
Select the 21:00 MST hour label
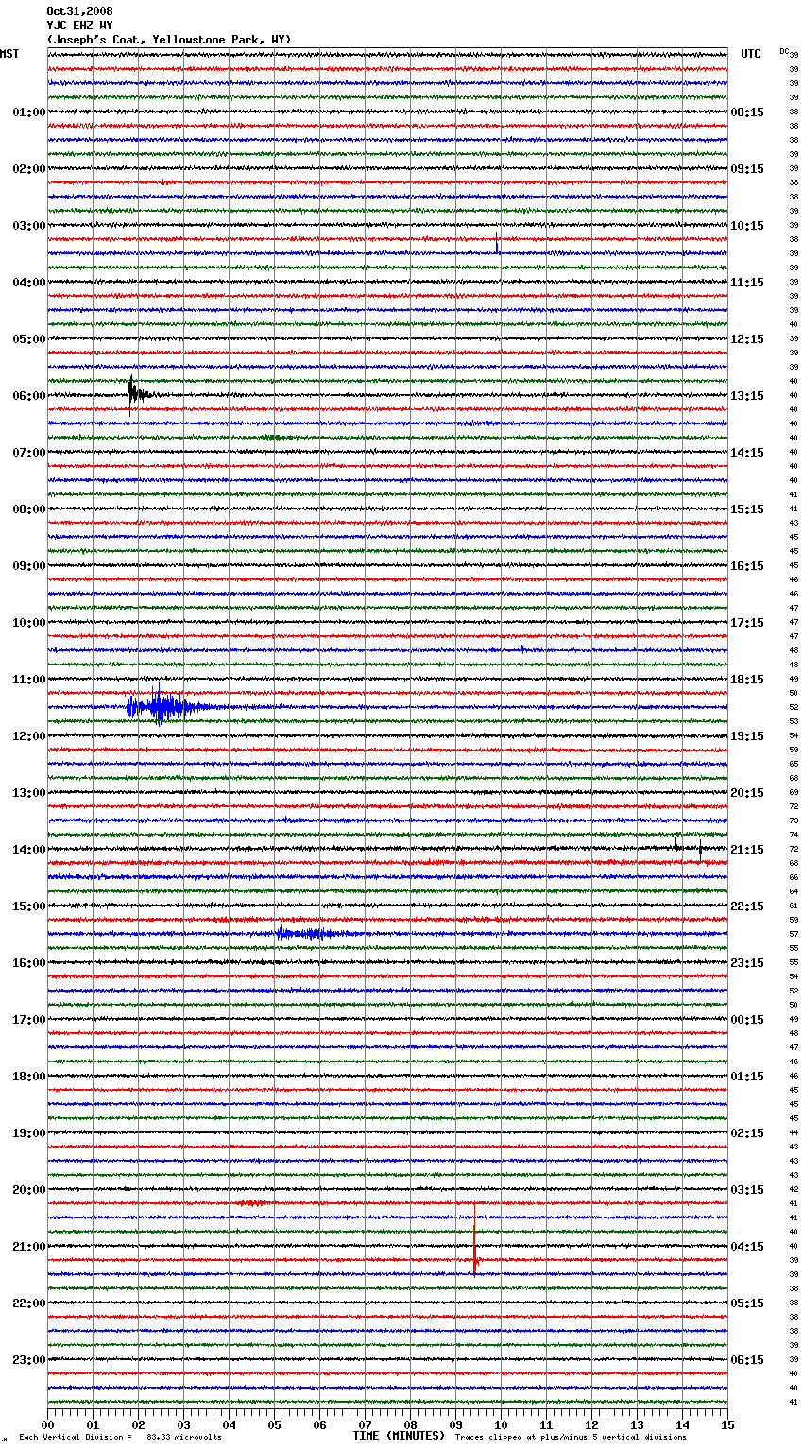pyautogui.click(x=28, y=1247)
